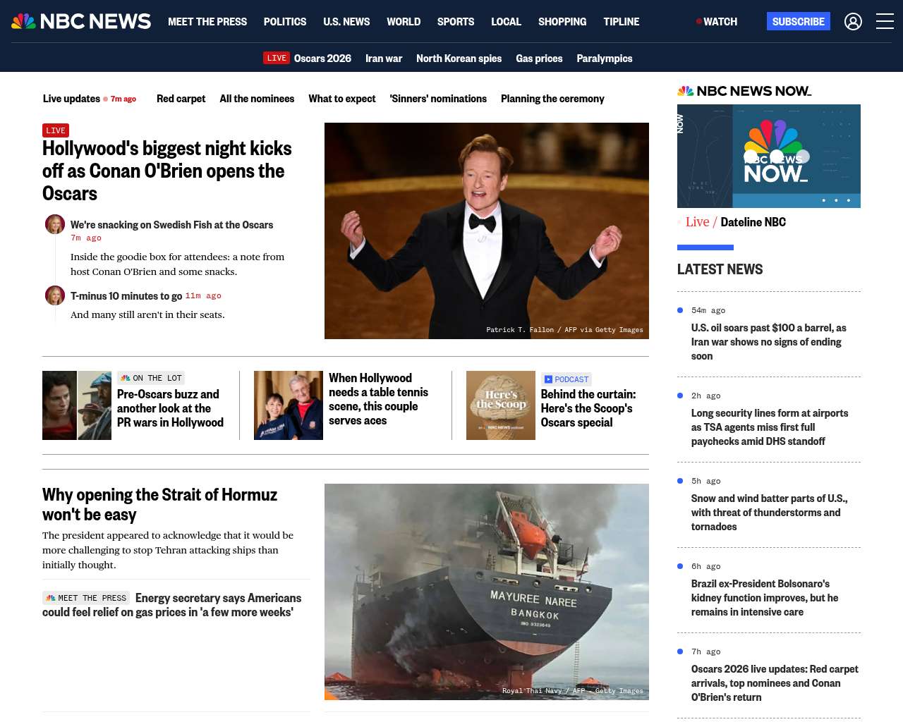Image resolution: width=903 pixels, height=722 pixels.
Task: Open TSA long security lines story
Action: click(x=770, y=427)
